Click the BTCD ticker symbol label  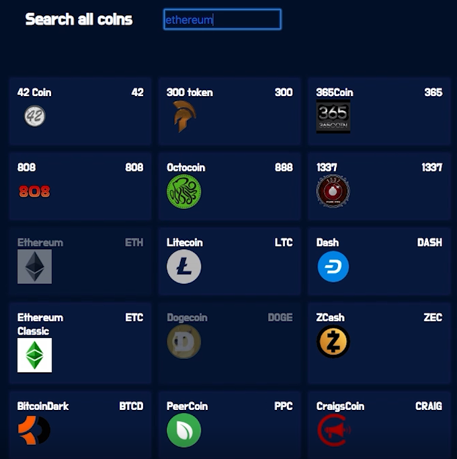click(x=131, y=407)
